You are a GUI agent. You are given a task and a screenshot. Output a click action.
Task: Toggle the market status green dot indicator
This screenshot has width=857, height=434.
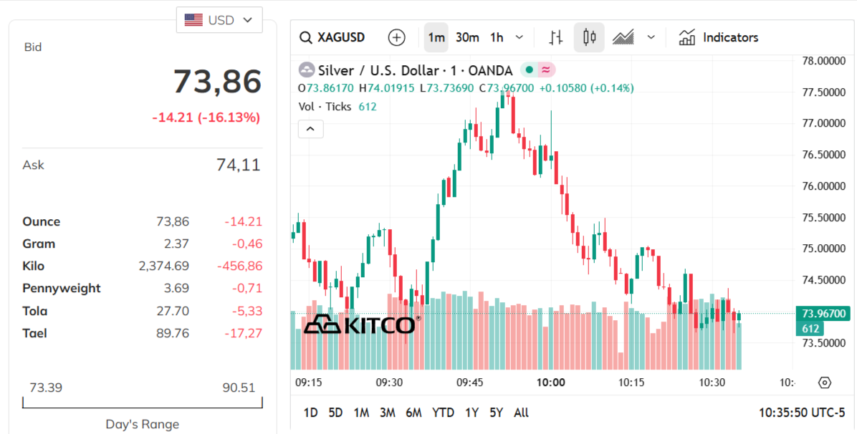529,69
